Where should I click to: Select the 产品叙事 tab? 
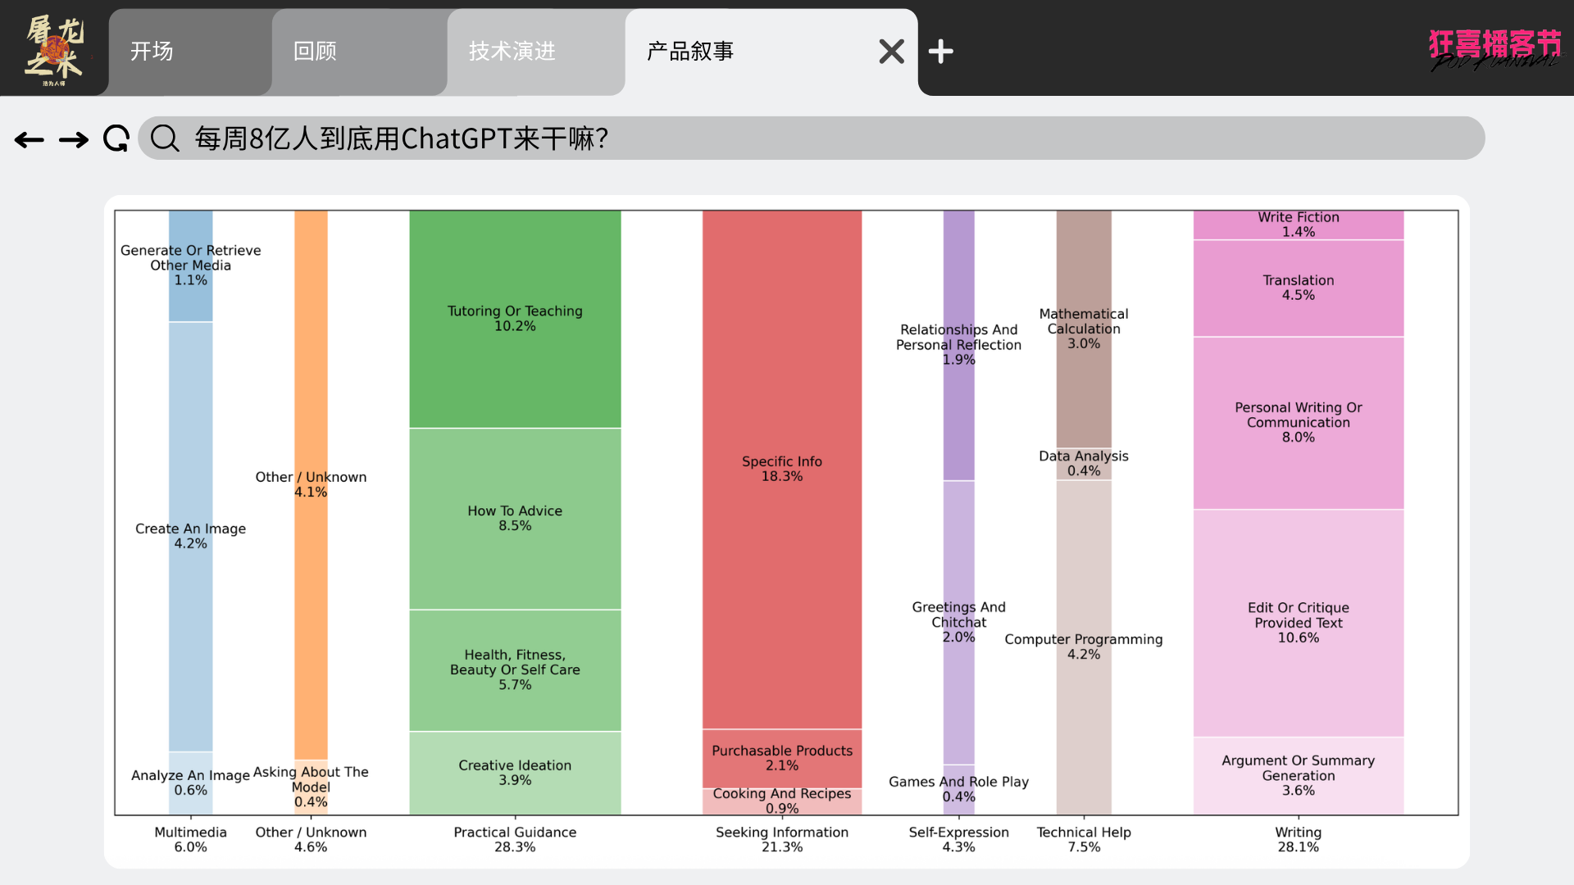[690, 52]
